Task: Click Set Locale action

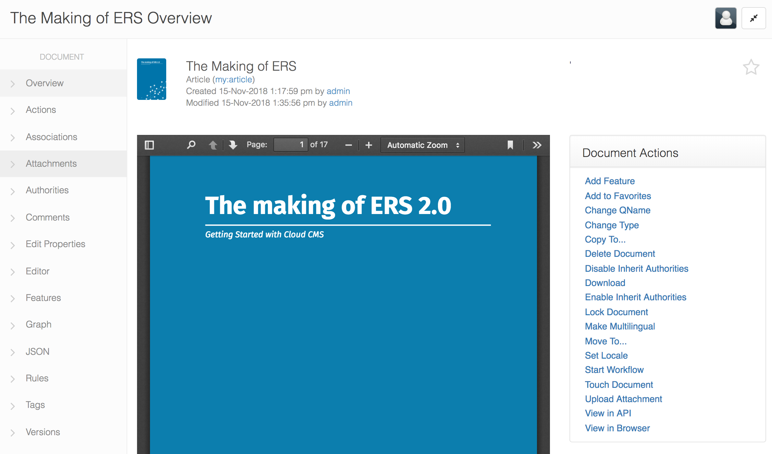Action: pos(606,355)
